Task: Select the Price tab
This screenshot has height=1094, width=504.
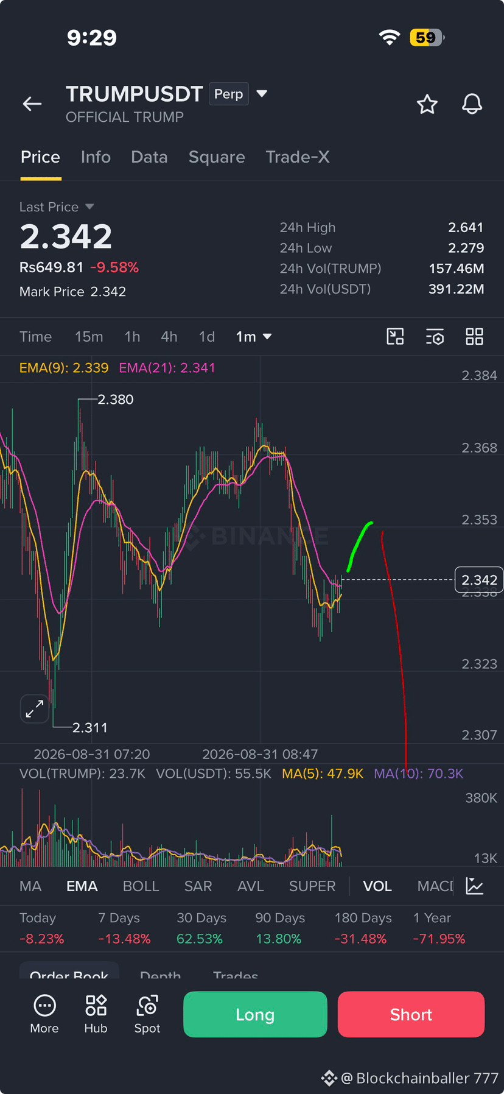Action: (x=40, y=157)
